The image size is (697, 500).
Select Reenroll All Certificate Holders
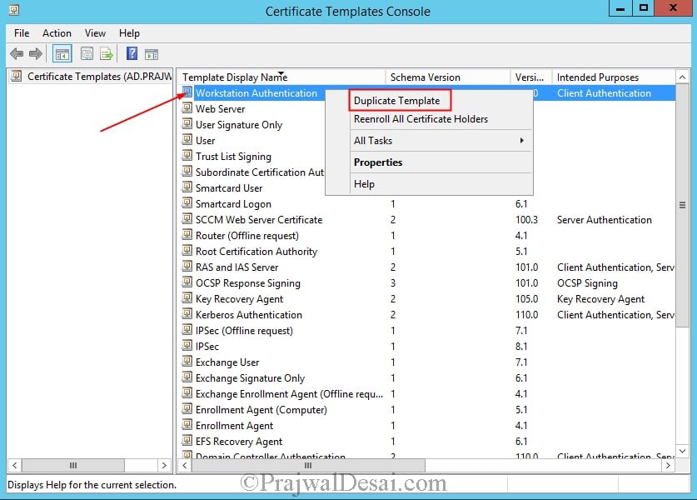pyautogui.click(x=421, y=119)
